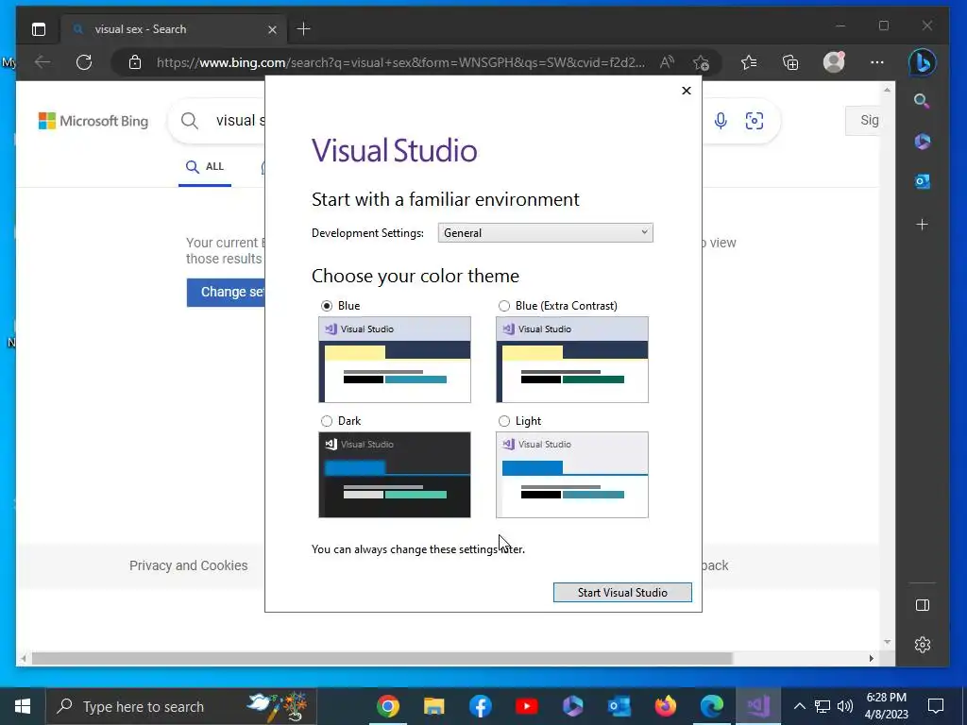Open the notification center icon

(x=936, y=706)
